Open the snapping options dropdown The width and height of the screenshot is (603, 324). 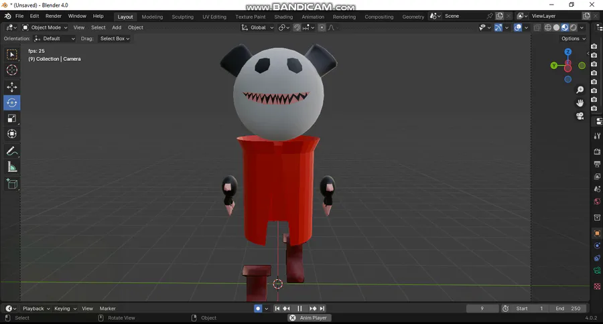pyautogui.click(x=308, y=27)
